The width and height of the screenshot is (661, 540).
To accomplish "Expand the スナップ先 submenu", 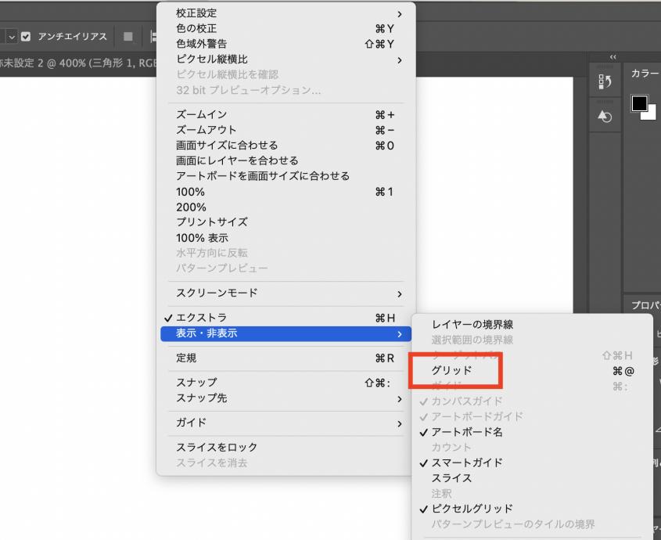I will pos(286,398).
